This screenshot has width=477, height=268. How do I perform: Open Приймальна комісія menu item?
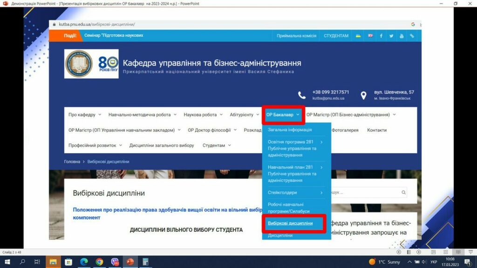[x=297, y=35]
